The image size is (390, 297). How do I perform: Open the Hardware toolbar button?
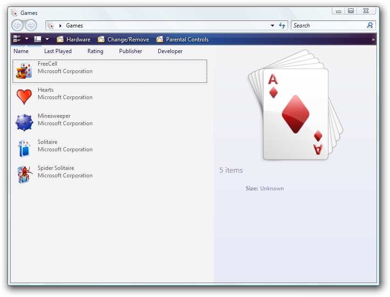[74, 40]
